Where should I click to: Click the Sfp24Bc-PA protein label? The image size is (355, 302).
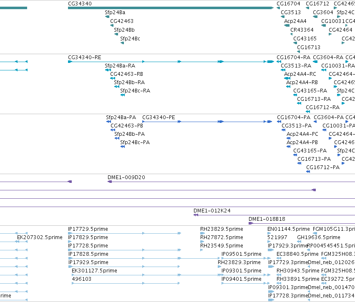tap(135, 142)
